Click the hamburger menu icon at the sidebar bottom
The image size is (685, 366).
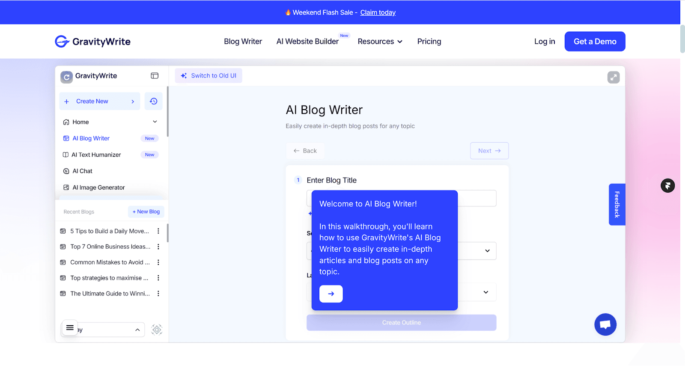click(70, 328)
